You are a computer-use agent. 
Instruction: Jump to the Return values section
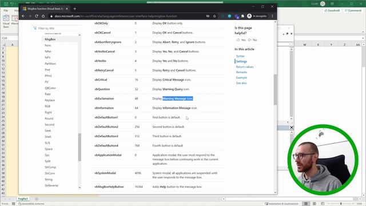coord(245,67)
